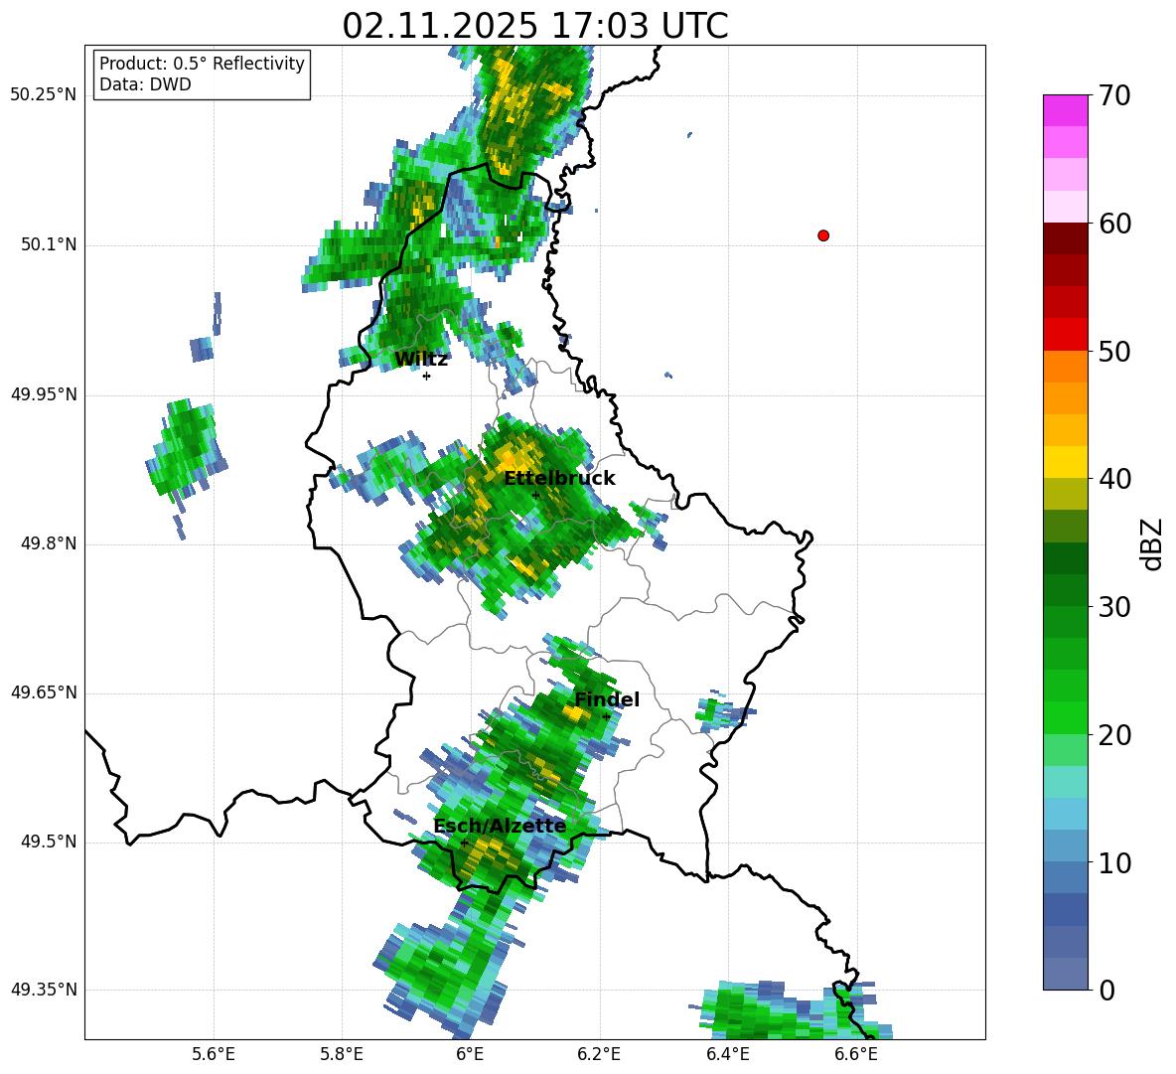The height and width of the screenshot is (1074, 1176).
Task: Click the 6°E longitude label
Action: click(x=470, y=1055)
